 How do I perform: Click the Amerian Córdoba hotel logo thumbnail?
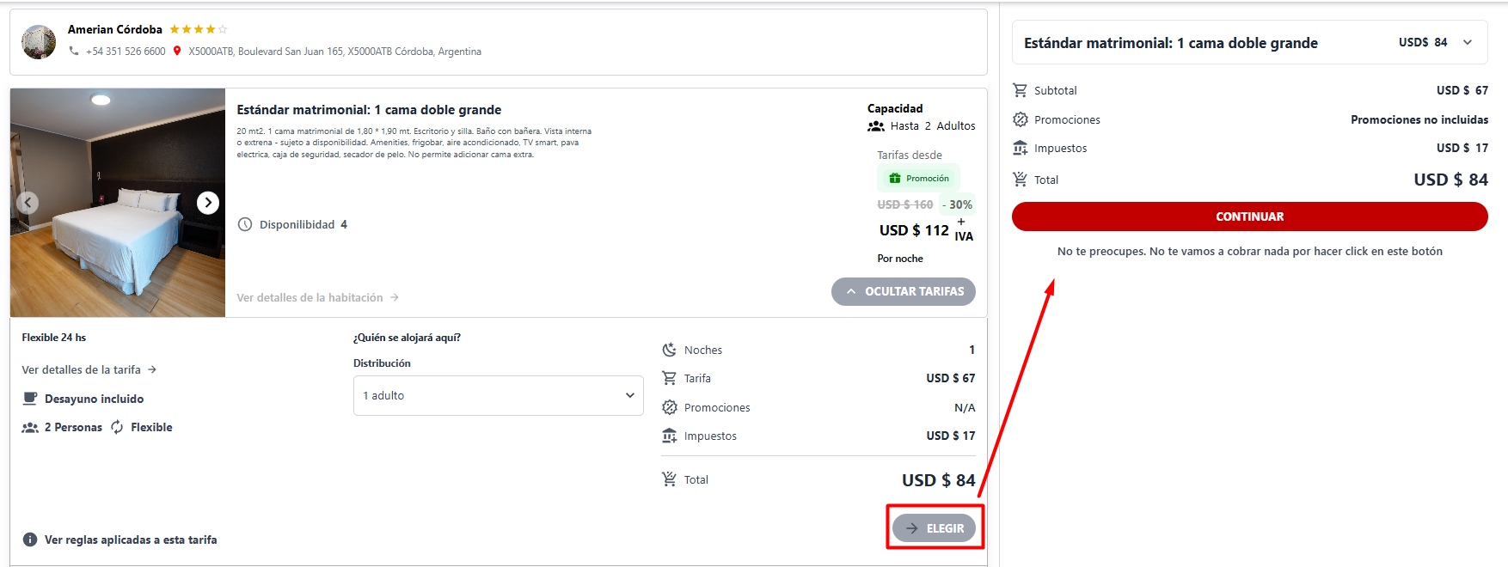pos(39,41)
